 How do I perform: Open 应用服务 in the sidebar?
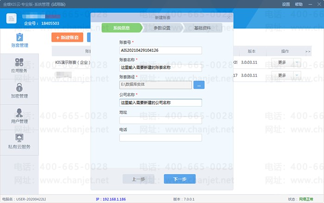pos(19,66)
